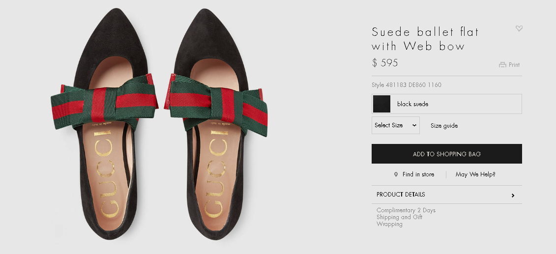Open Find in store link
556x254 pixels.
click(418, 174)
